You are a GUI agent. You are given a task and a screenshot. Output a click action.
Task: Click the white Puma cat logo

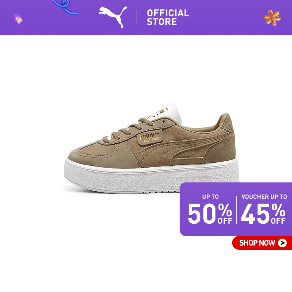(113, 17)
